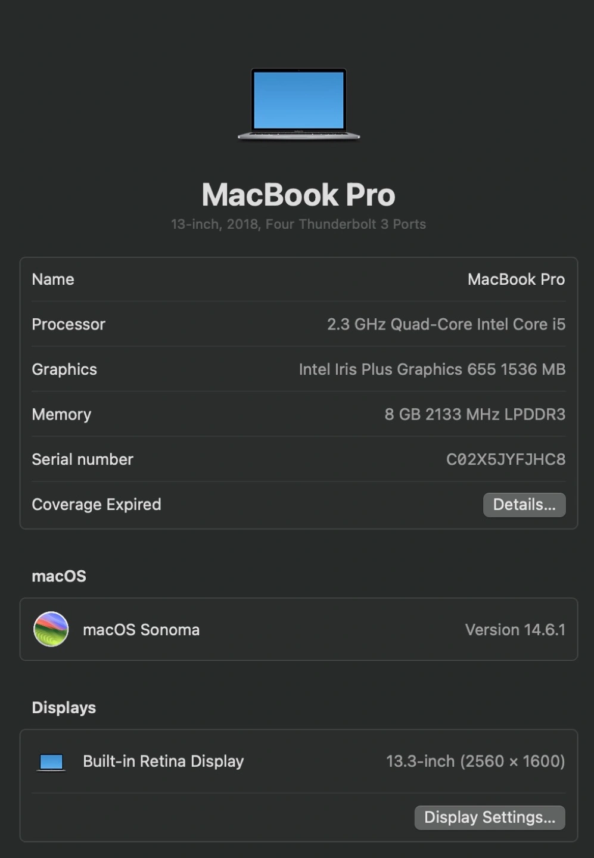
Task: Edit the computer name value field
Action: [x=515, y=279]
